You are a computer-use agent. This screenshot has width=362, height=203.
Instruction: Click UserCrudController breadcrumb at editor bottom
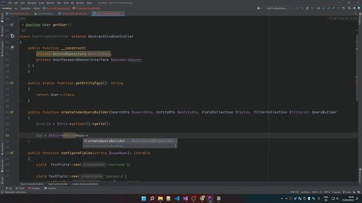tap(58, 184)
